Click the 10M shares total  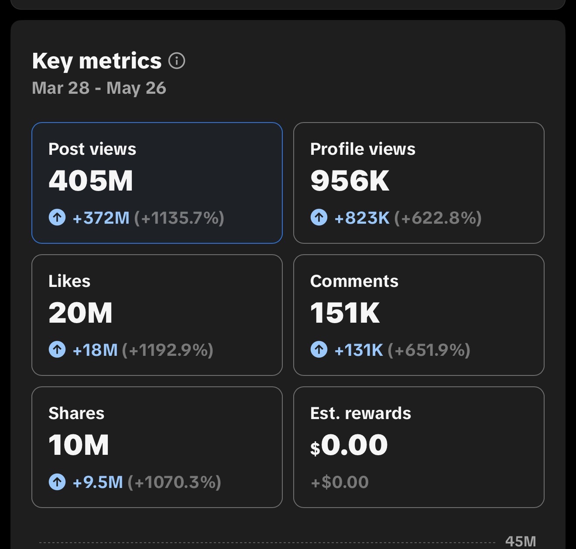click(x=79, y=445)
